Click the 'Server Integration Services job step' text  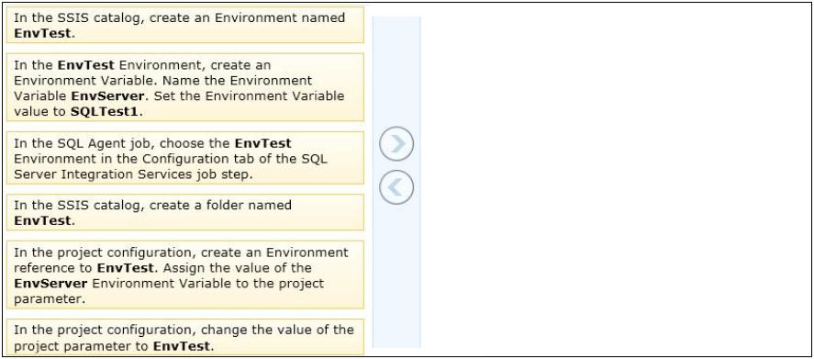pos(133,174)
